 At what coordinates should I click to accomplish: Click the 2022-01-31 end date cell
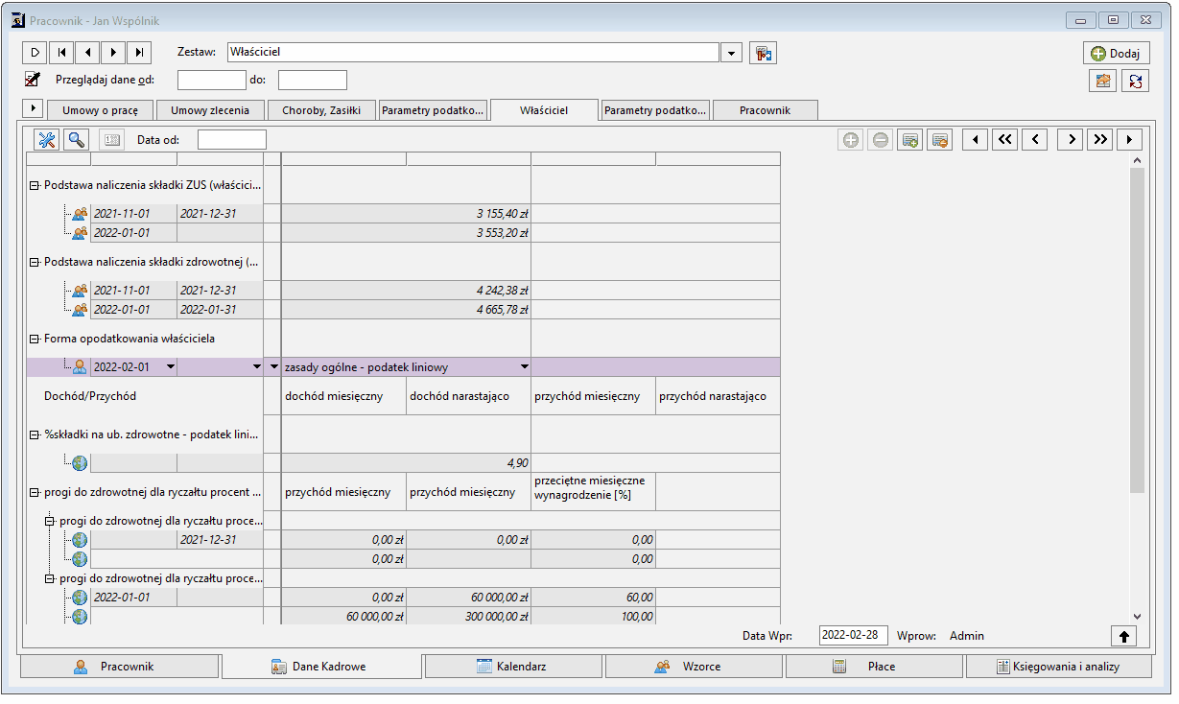pyautogui.click(x=220, y=309)
